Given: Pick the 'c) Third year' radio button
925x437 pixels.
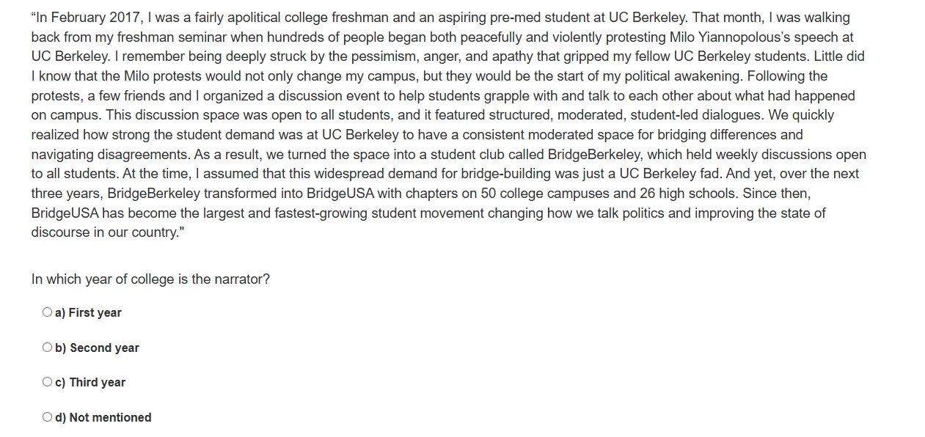Looking at the screenshot, I should tap(48, 382).
